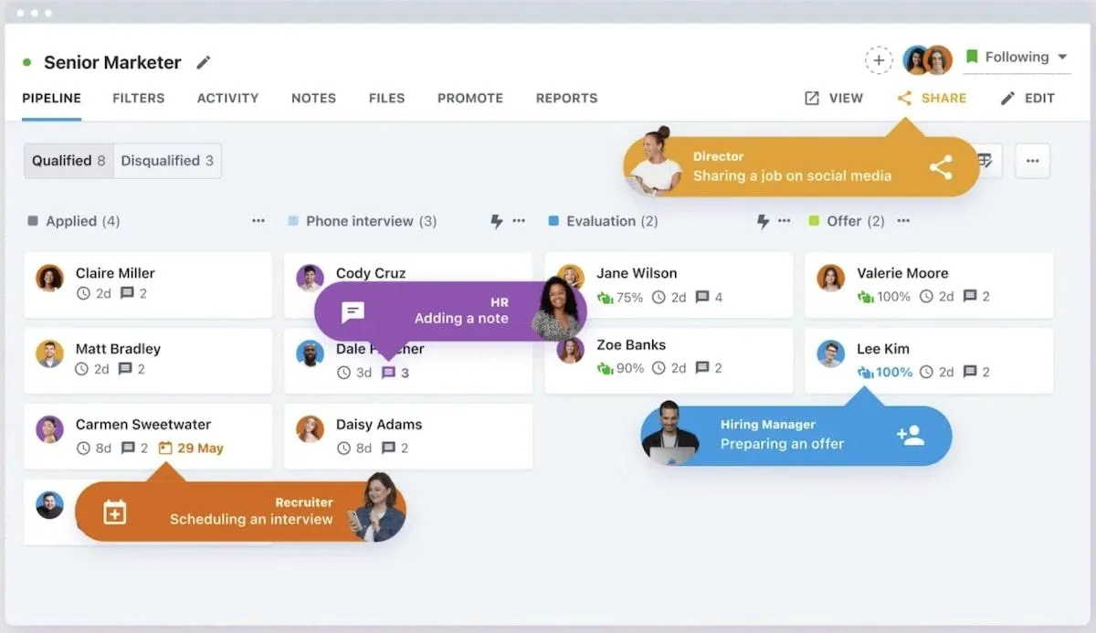Click the add-person icon in Hiring Manager bubble

point(911,435)
